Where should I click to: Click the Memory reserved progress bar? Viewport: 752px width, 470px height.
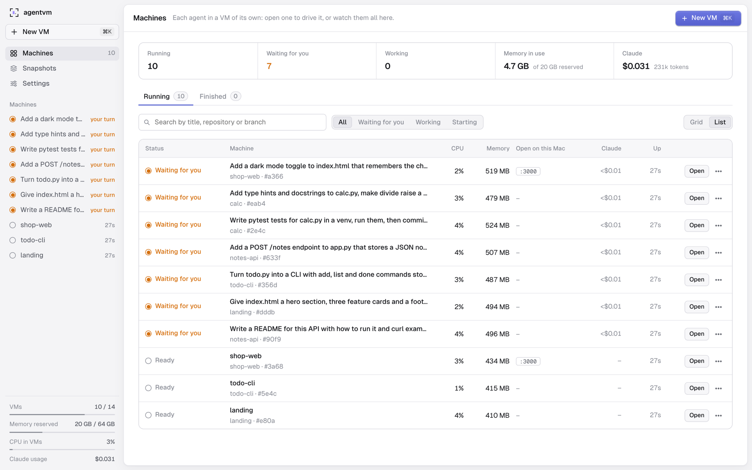coord(62,432)
